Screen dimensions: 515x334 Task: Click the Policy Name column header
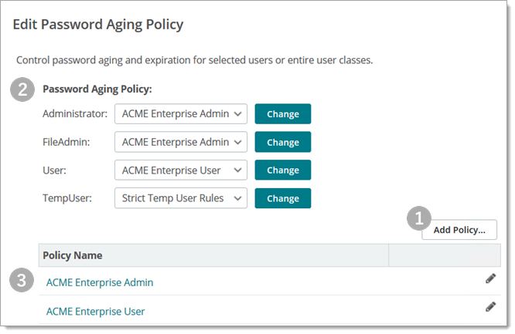pos(73,255)
